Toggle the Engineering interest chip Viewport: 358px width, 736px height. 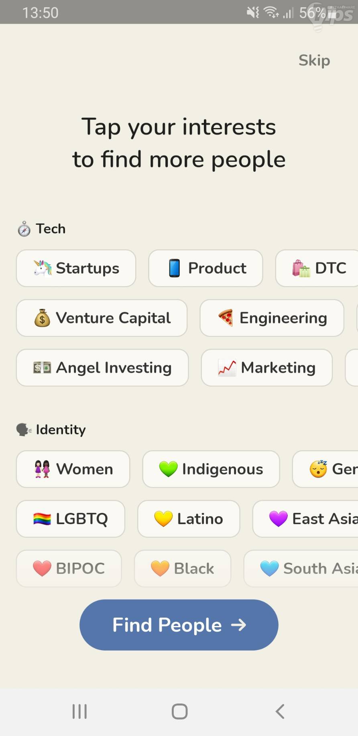pyautogui.click(x=272, y=318)
